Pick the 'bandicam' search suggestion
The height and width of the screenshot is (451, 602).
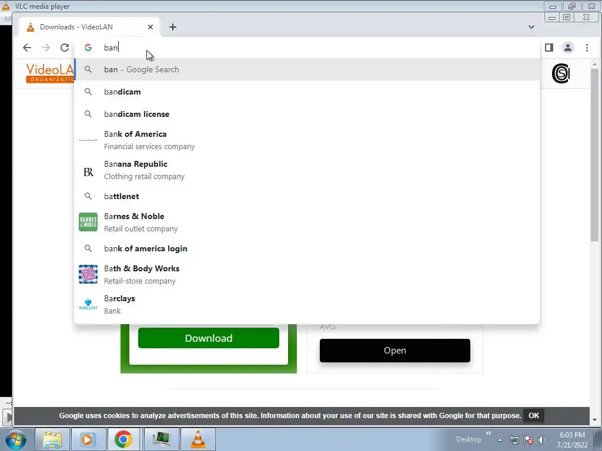[x=307, y=92]
